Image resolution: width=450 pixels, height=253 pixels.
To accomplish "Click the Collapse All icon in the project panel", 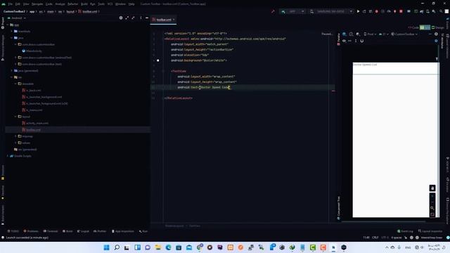I will tap(133, 18).
